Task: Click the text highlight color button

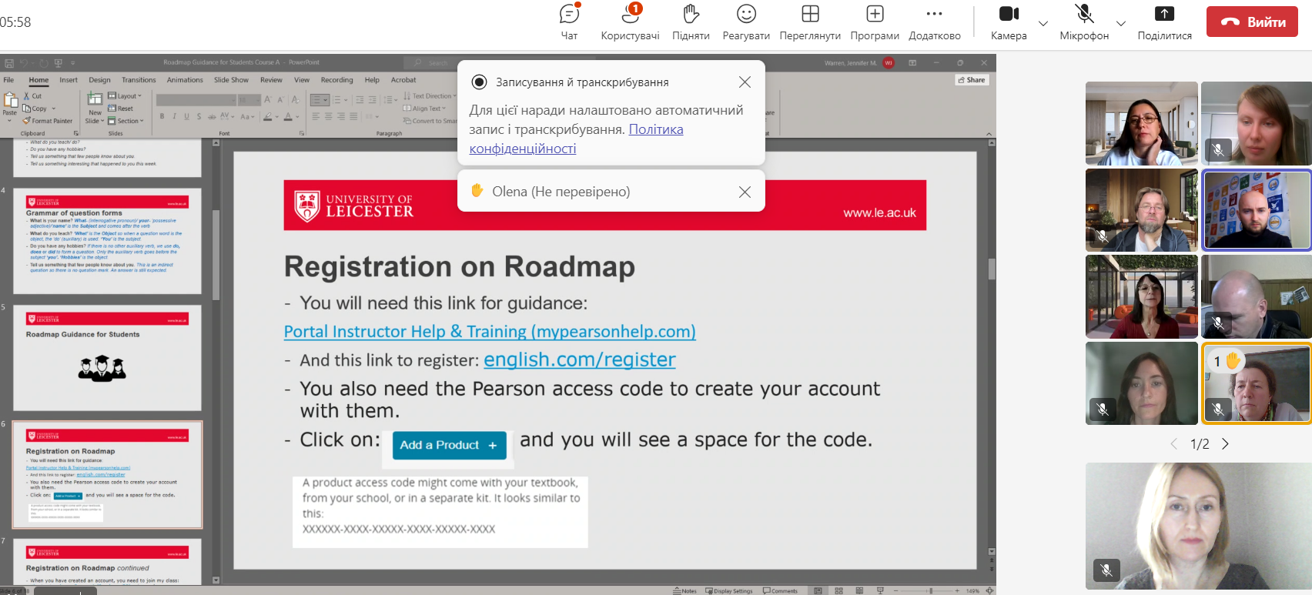Action: tap(267, 117)
